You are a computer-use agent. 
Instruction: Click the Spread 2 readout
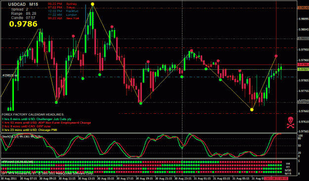click(x=19, y=9)
